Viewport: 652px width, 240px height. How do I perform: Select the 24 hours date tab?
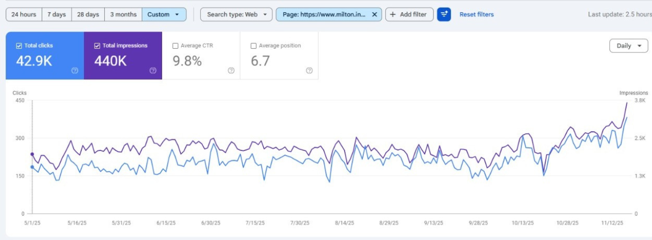[x=23, y=14]
